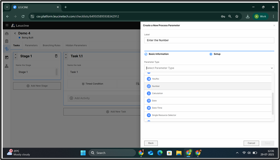Viewport: 280px width, 160px height.
Task: Click the parameter type list scrollbar
Action: point(273,103)
